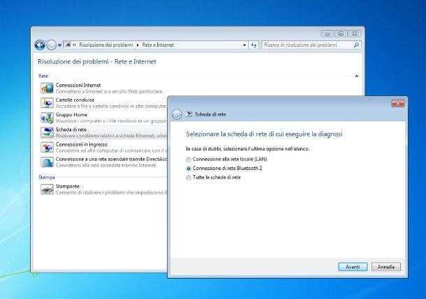Open the Cartelle condivise troubleshooter
426x299 pixels.
pos(75,100)
